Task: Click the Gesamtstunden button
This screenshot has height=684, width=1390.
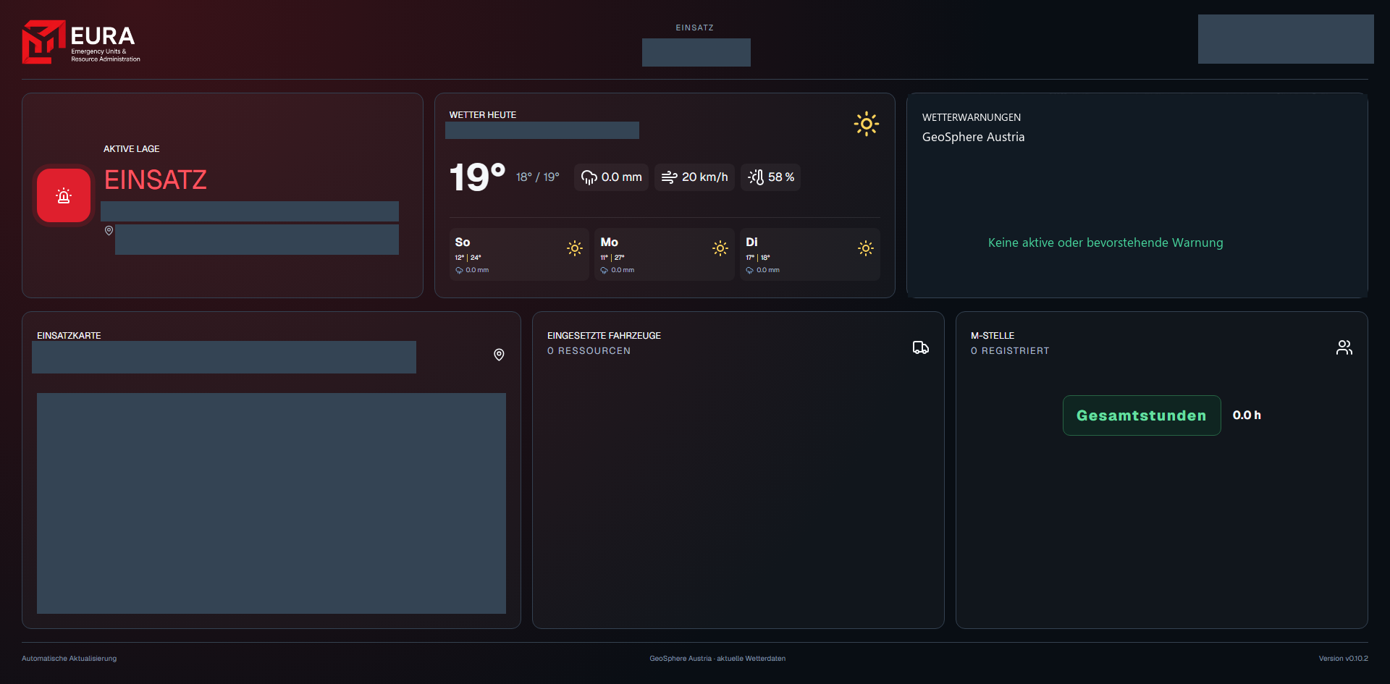Action: pyautogui.click(x=1142, y=415)
